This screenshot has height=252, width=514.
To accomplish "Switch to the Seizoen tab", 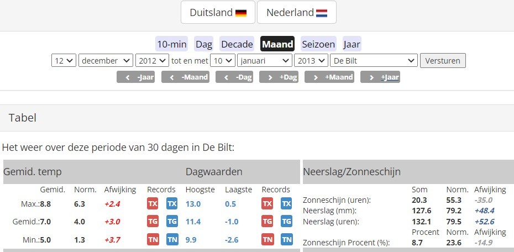I will 318,44.
